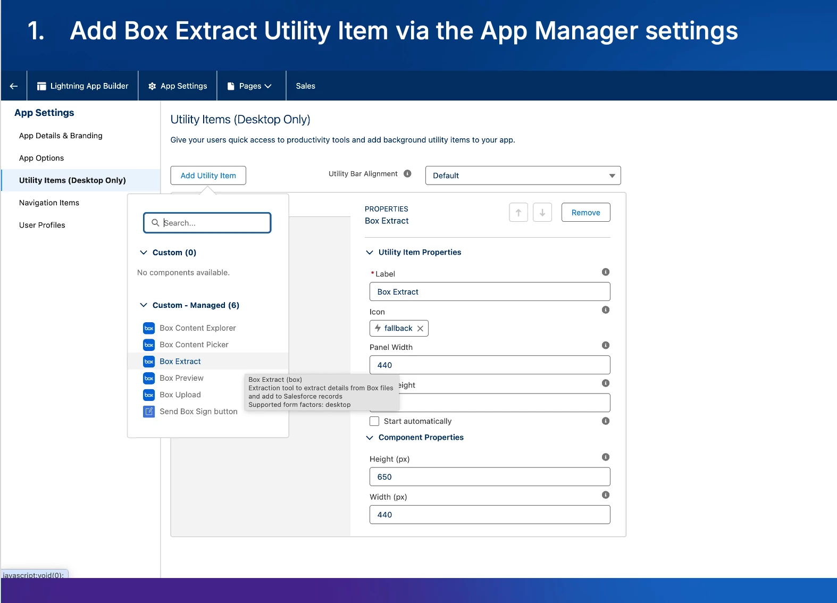Show info for Panel Width
The width and height of the screenshot is (837, 603).
click(x=606, y=345)
